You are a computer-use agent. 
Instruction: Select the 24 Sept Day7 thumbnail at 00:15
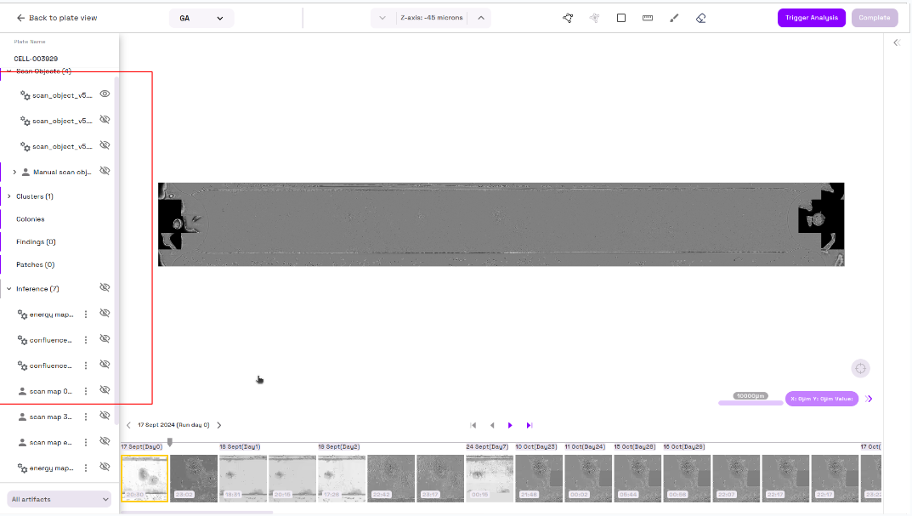(490, 478)
